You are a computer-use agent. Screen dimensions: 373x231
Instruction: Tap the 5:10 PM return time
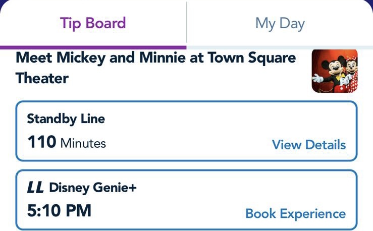[59, 210]
